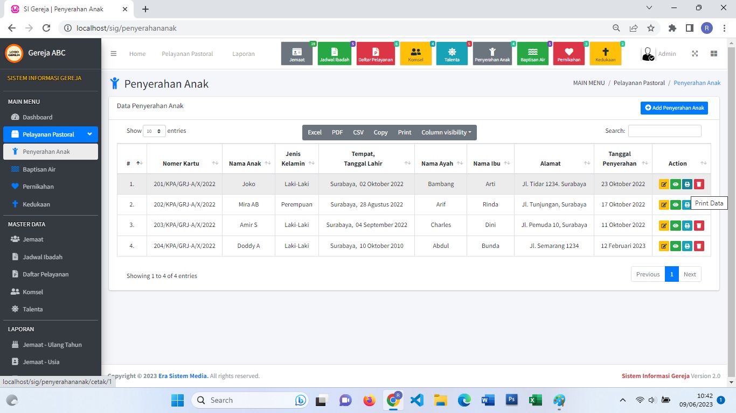Export the table using Excel button
Screen dimensions: 736x413
click(x=315, y=132)
